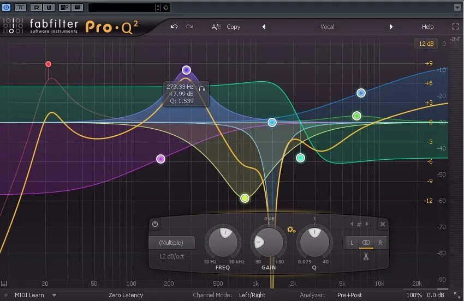The image size is (464, 301).
Task: Open Zero Latency processing mode menu
Action: pos(126,295)
